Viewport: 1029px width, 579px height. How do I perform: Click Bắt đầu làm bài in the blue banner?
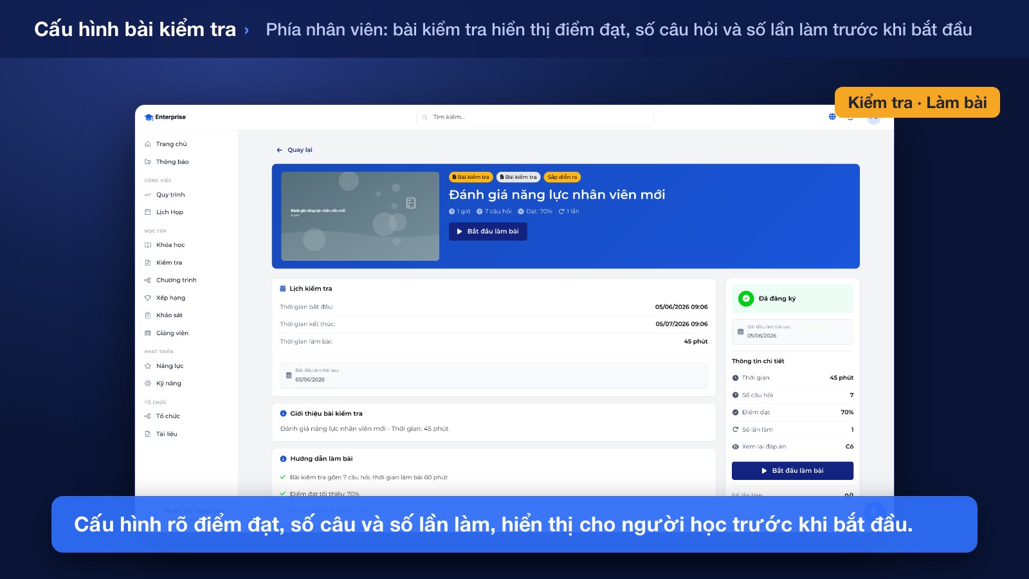488,232
